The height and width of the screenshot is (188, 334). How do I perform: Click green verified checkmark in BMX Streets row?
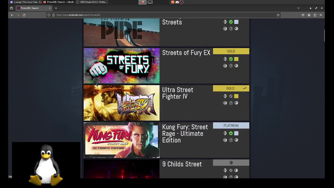(x=231, y=22)
